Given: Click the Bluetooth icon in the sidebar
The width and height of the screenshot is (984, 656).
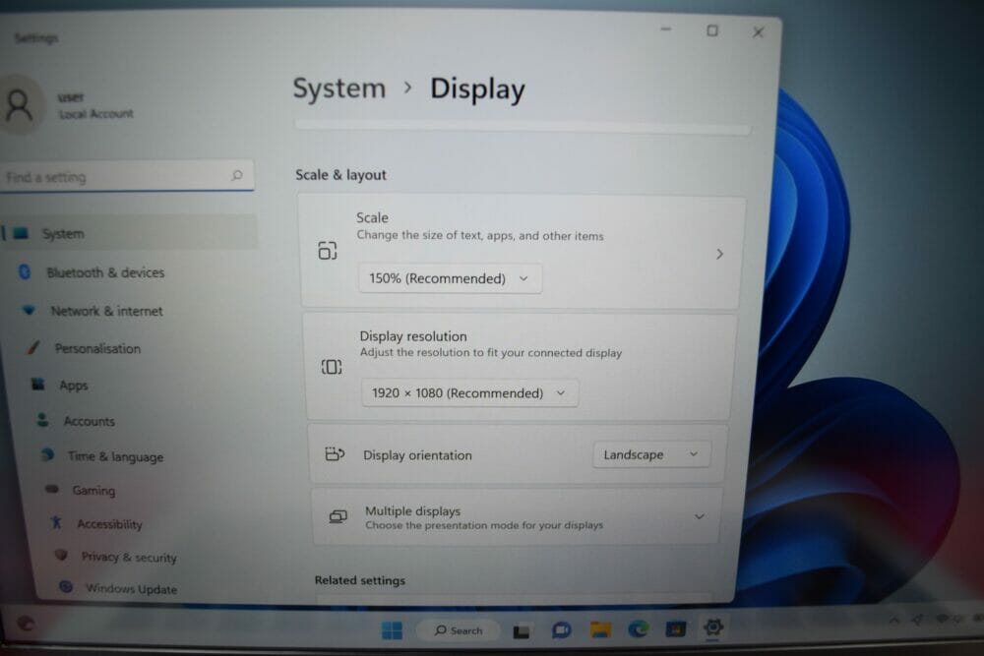Looking at the screenshot, I should click(x=25, y=272).
